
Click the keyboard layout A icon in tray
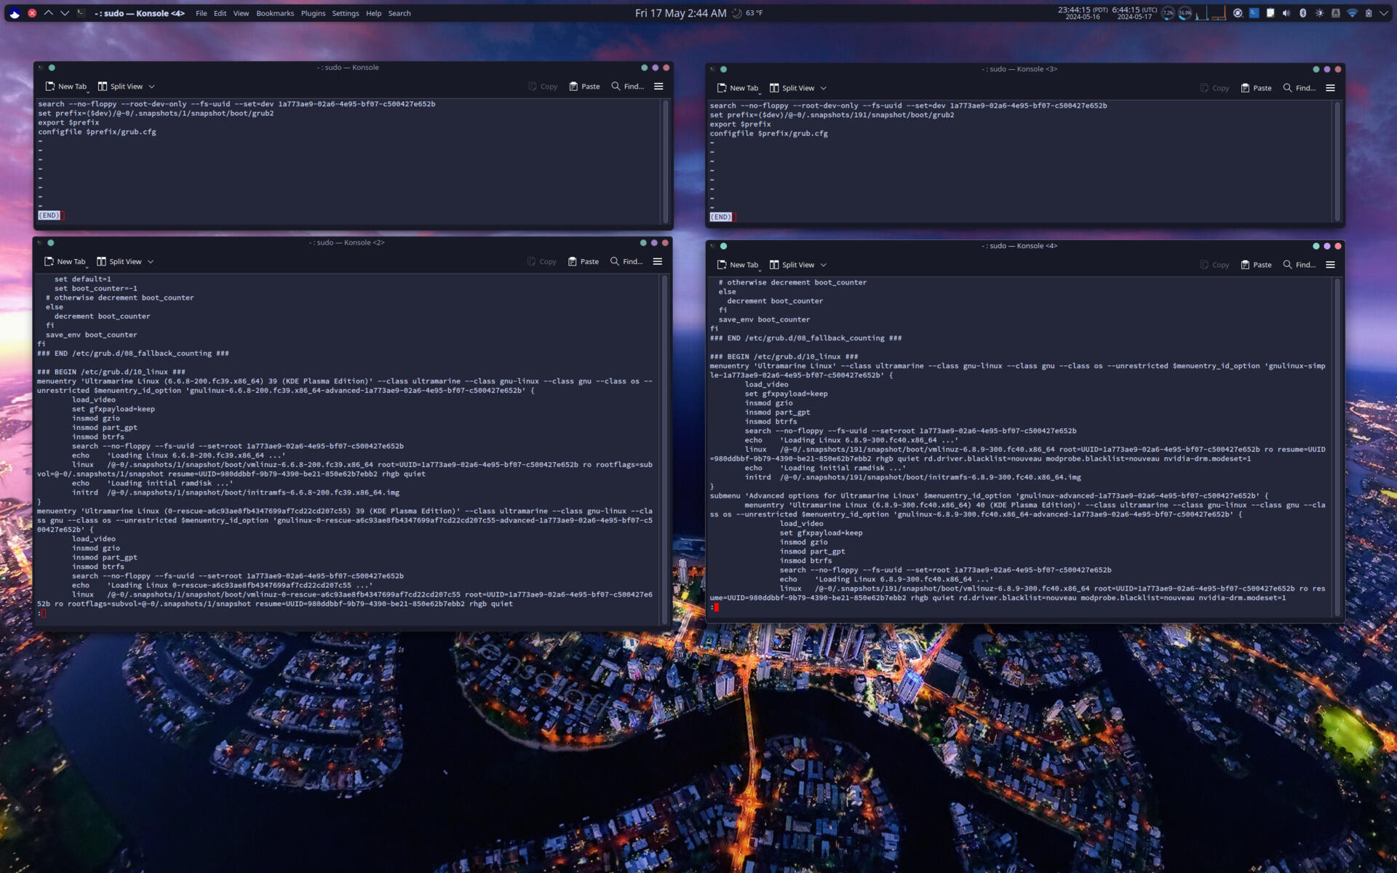click(x=1336, y=13)
